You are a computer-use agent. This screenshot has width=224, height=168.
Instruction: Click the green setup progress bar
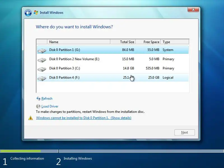pyautogui.click(x=20, y=151)
